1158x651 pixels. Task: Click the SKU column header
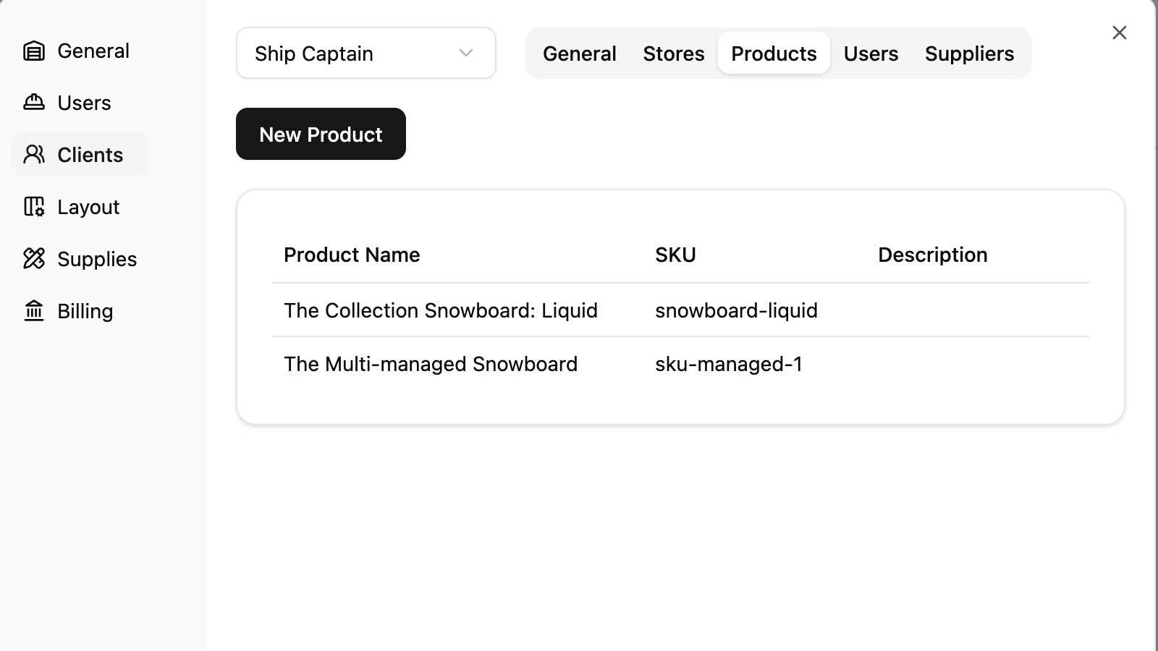click(675, 255)
